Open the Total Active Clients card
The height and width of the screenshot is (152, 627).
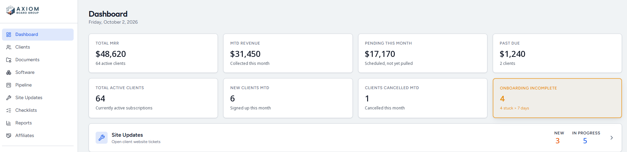tap(153, 98)
